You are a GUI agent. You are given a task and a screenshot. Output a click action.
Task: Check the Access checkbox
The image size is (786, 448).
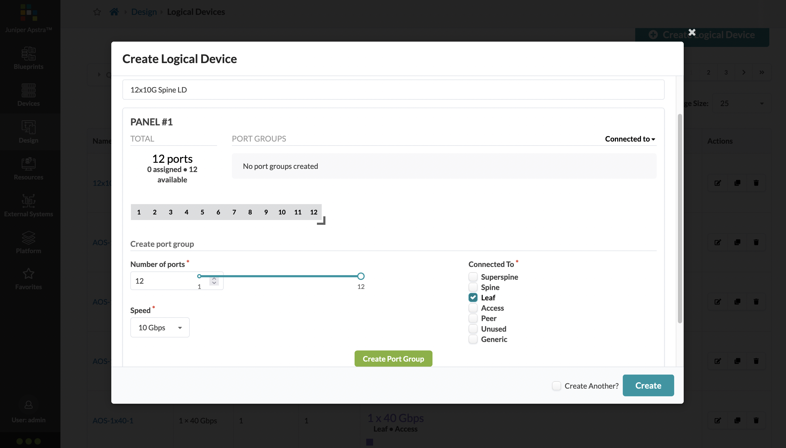click(473, 308)
